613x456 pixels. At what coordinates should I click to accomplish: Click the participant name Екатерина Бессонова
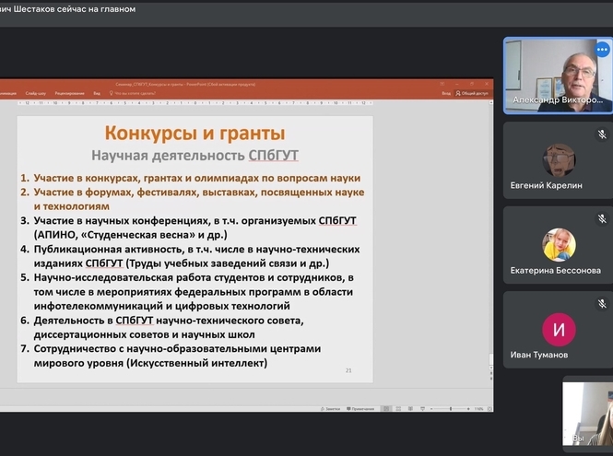click(x=556, y=271)
